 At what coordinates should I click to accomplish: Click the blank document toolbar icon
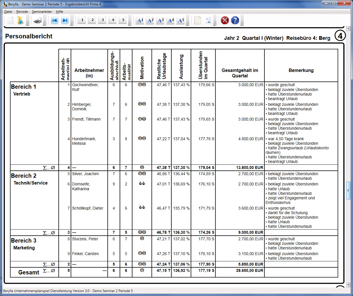[x=10, y=20]
